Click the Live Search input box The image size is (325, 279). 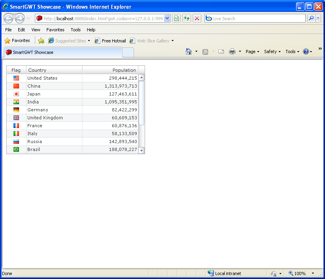[255, 19]
